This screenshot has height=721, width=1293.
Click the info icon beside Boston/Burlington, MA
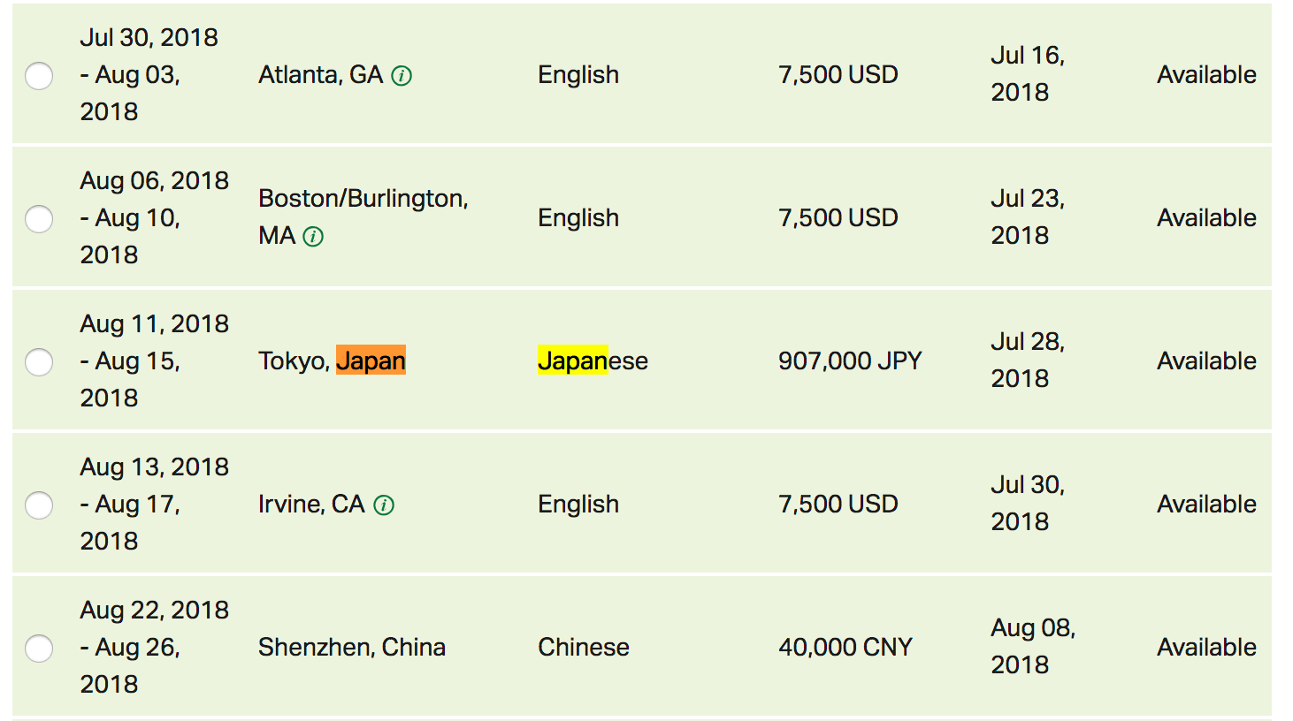(313, 237)
